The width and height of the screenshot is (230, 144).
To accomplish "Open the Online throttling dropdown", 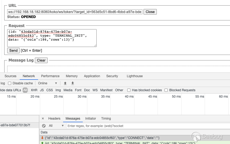I will (47, 83).
